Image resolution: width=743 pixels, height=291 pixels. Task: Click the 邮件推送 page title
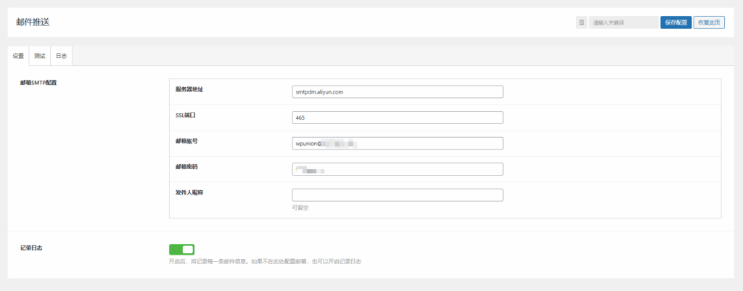click(33, 22)
